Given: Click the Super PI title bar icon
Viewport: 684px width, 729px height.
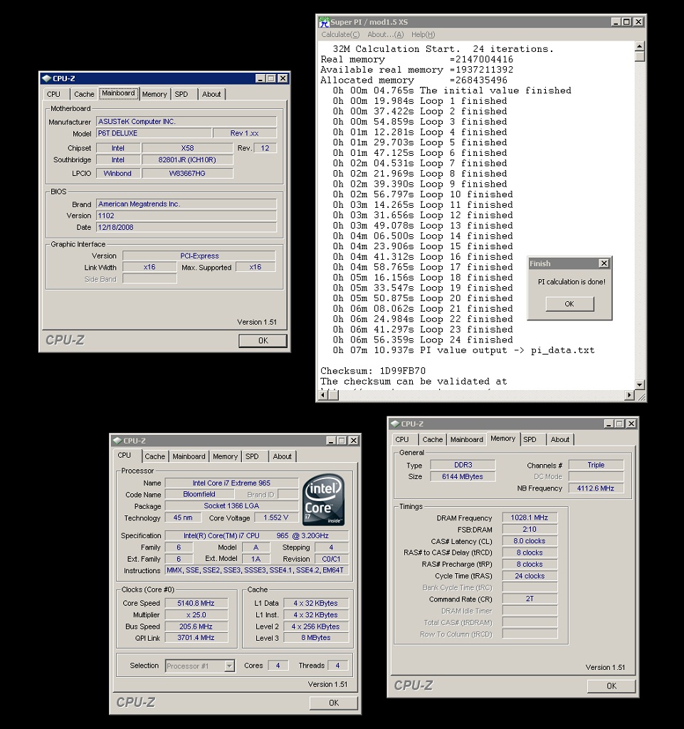Looking at the screenshot, I should click(x=324, y=21).
